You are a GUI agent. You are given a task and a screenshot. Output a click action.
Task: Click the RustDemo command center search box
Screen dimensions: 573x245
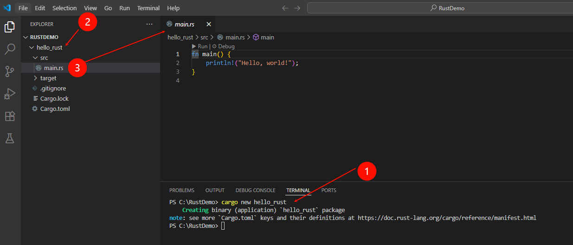point(440,8)
